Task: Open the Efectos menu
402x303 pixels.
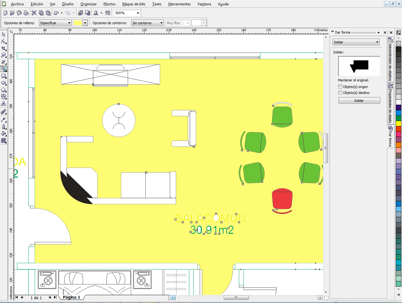Action: [109, 4]
